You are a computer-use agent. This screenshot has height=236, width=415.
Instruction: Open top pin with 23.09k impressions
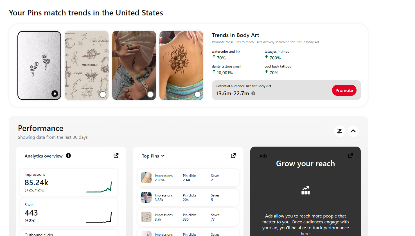[x=188, y=178]
